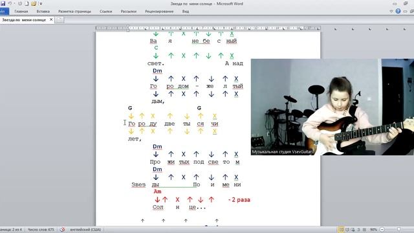This screenshot has width=414, height=233.
Task: Click the guitar lesson video overlay
Action: (332, 107)
